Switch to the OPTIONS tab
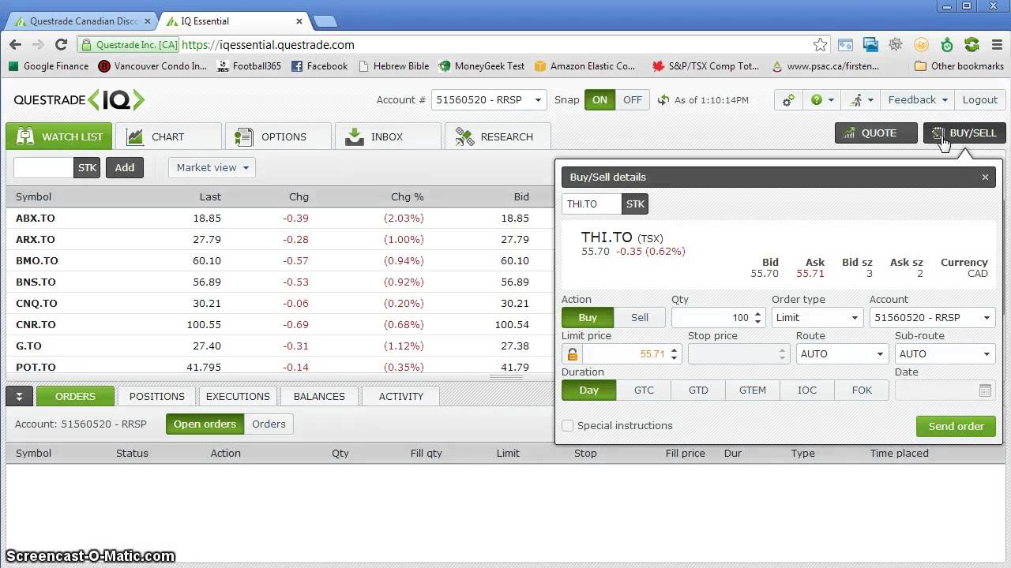This screenshot has height=568, width=1011. (x=278, y=136)
